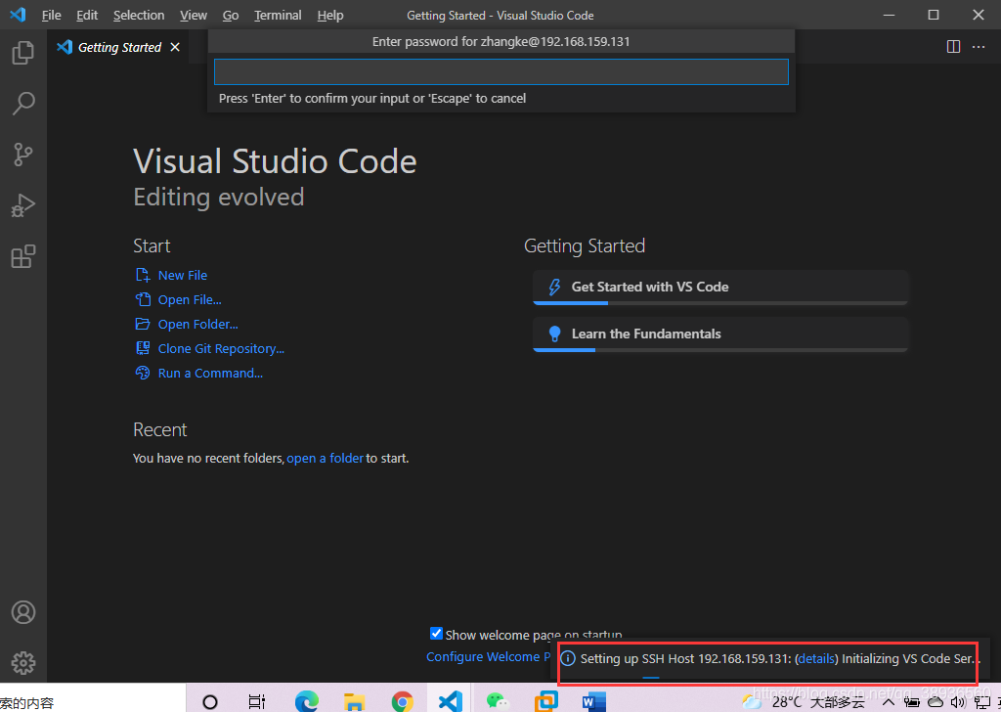Open the Selection menu
The width and height of the screenshot is (1001, 712).
pyautogui.click(x=139, y=15)
